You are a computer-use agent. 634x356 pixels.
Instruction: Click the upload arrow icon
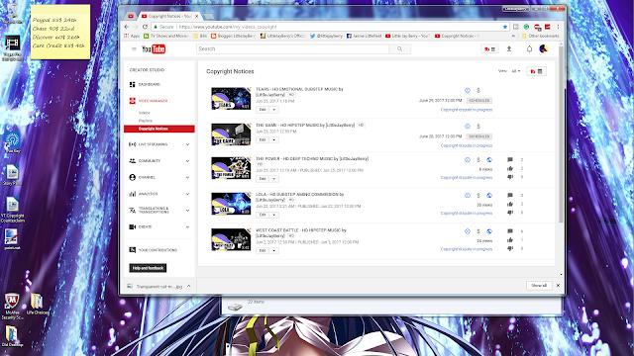click(509, 48)
